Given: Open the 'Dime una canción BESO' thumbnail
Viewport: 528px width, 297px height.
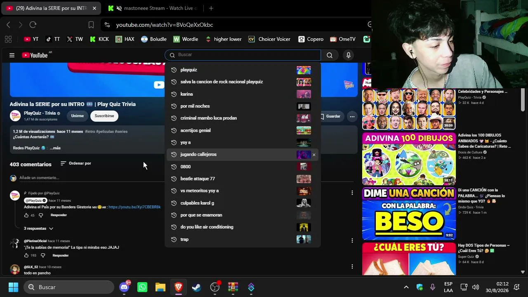Looking at the screenshot, I should (409, 214).
